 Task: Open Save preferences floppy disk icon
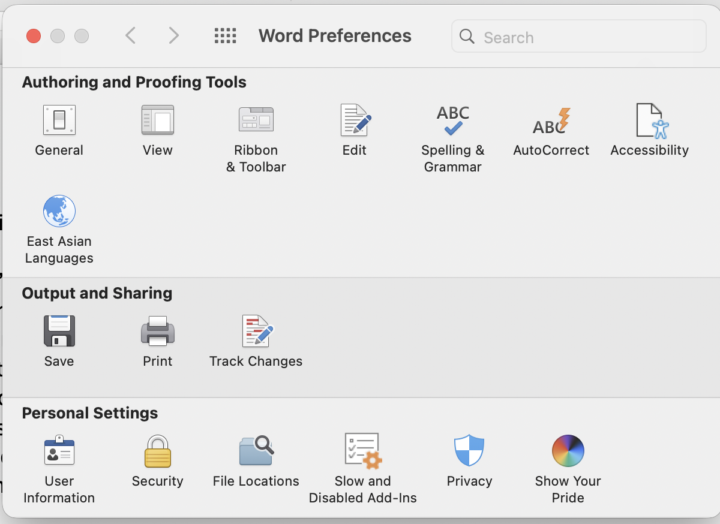(x=59, y=331)
